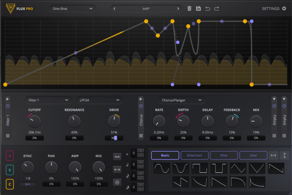Open SETTINGS with the gear icon

pyautogui.click(x=284, y=9)
